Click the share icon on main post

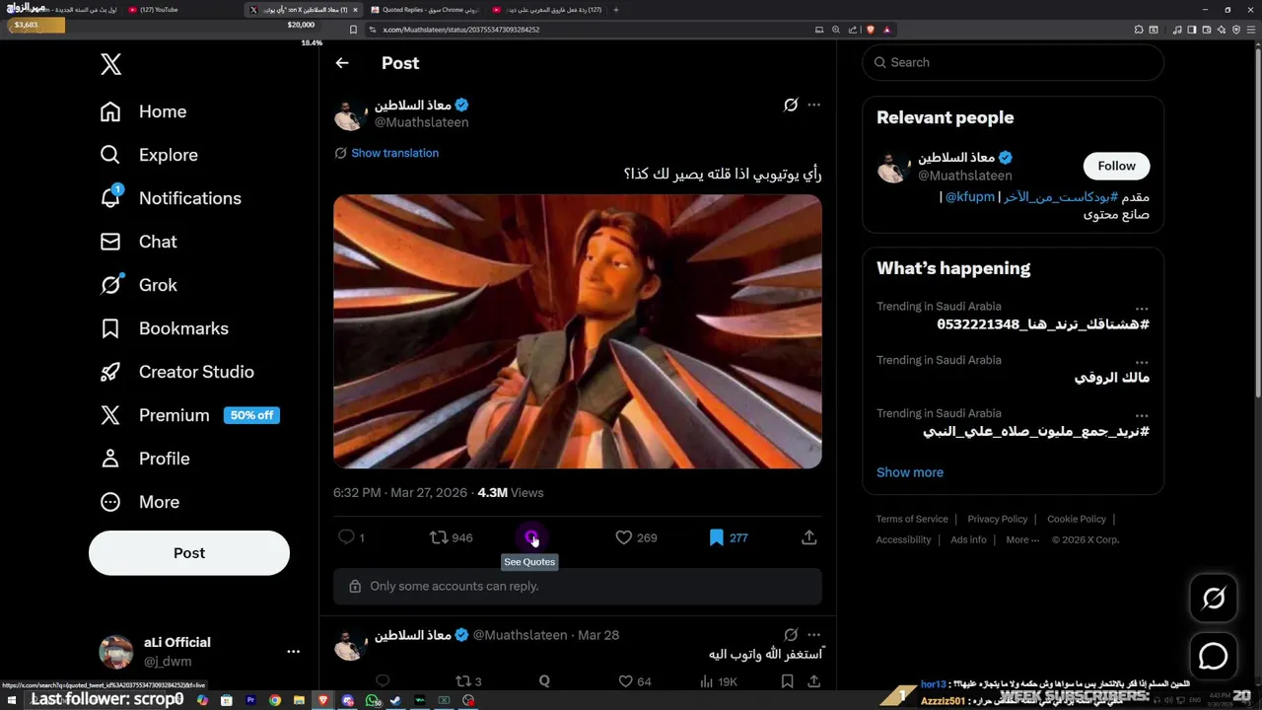pos(809,537)
